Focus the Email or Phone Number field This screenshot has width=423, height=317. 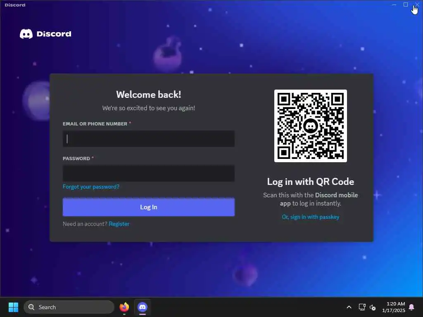click(x=149, y=139)
